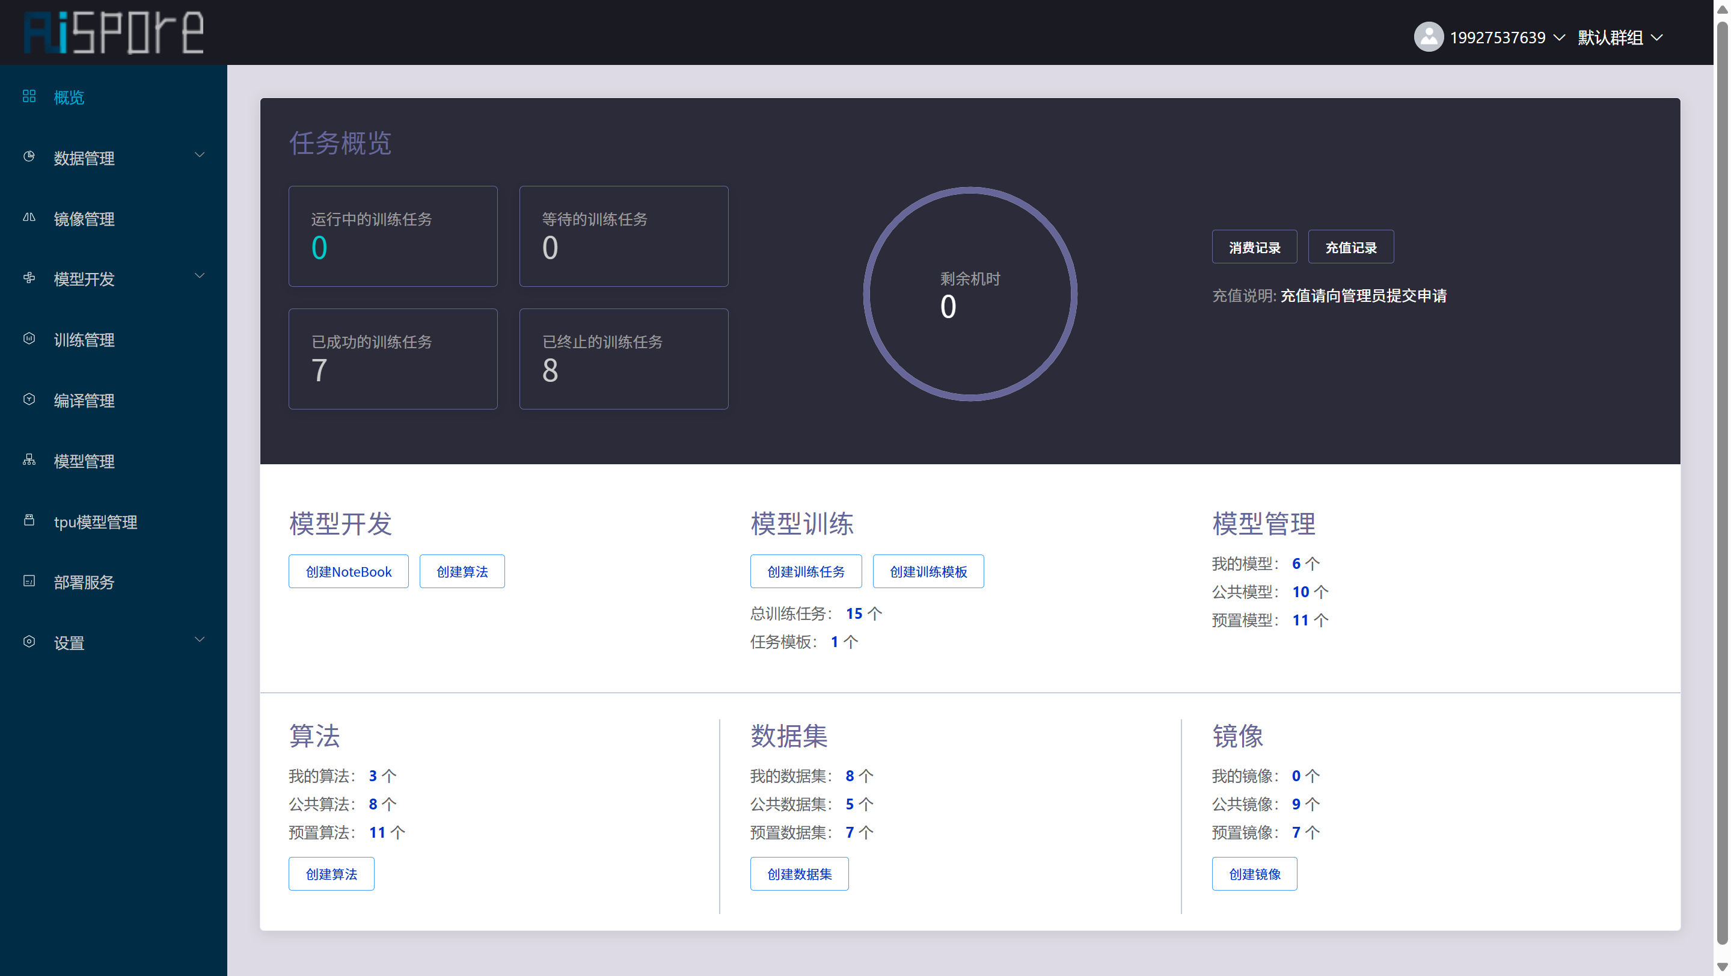Click the training management sidebar icon
The width and height of the screenshot is (1731, 976).
coord(29,339)
